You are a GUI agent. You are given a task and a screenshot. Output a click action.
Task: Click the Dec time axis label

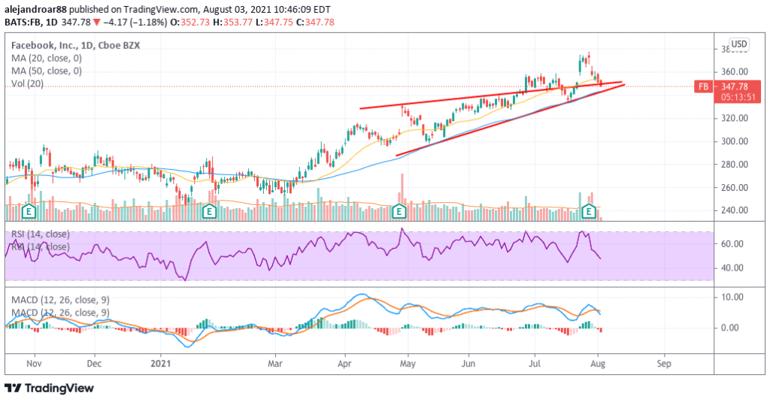pos(94,364)
